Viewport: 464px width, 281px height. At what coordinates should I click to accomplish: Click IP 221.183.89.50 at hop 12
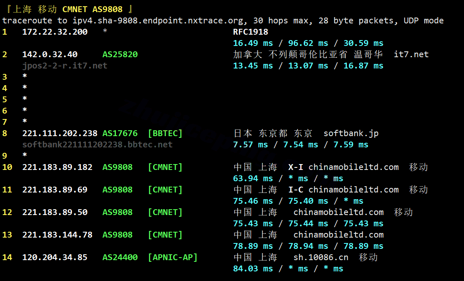tap(55, 212)
